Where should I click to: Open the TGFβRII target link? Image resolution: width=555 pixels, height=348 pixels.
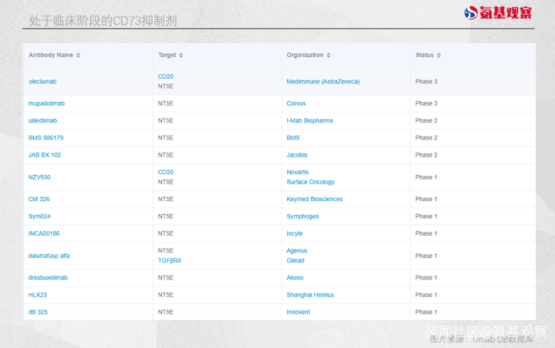pyautogui.click(x=170, y=261)
